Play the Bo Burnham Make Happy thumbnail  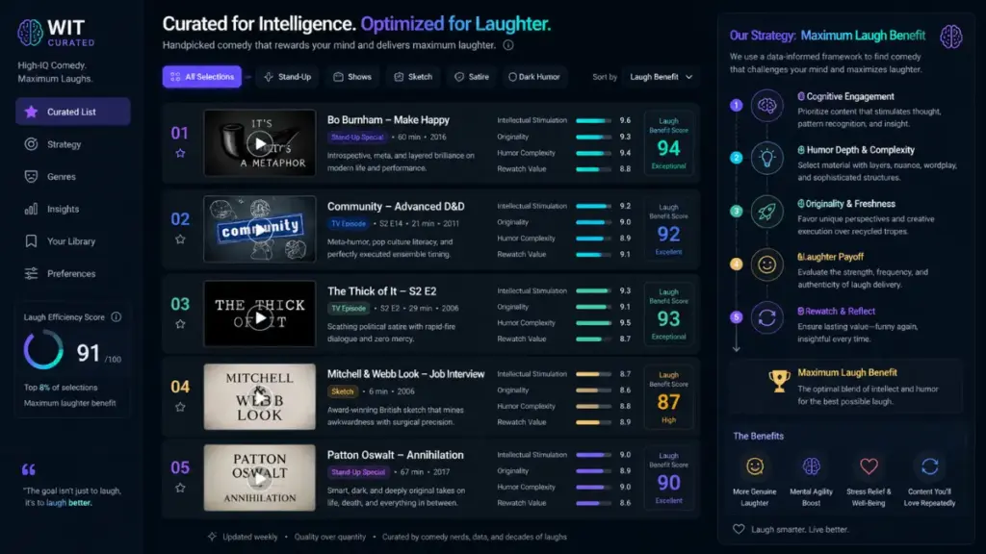tap(260, 143)
